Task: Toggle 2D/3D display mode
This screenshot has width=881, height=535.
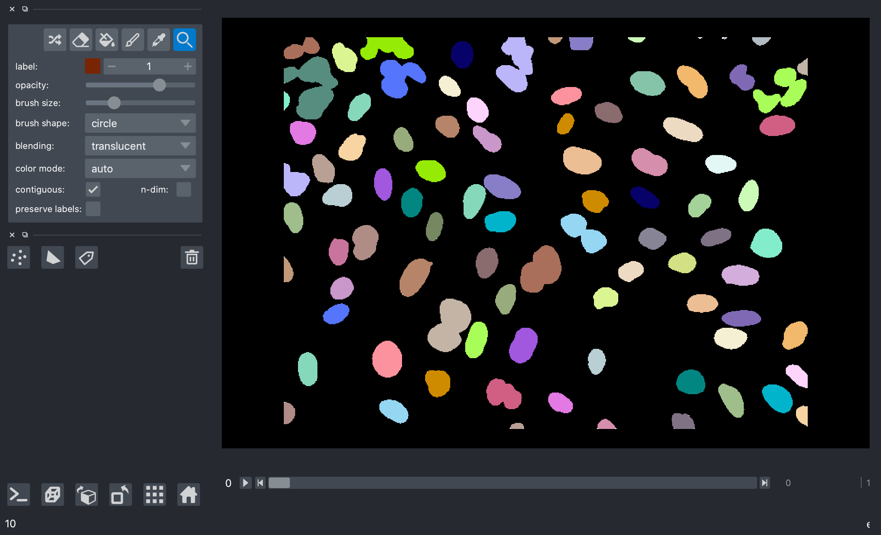Action: (52, 495)
